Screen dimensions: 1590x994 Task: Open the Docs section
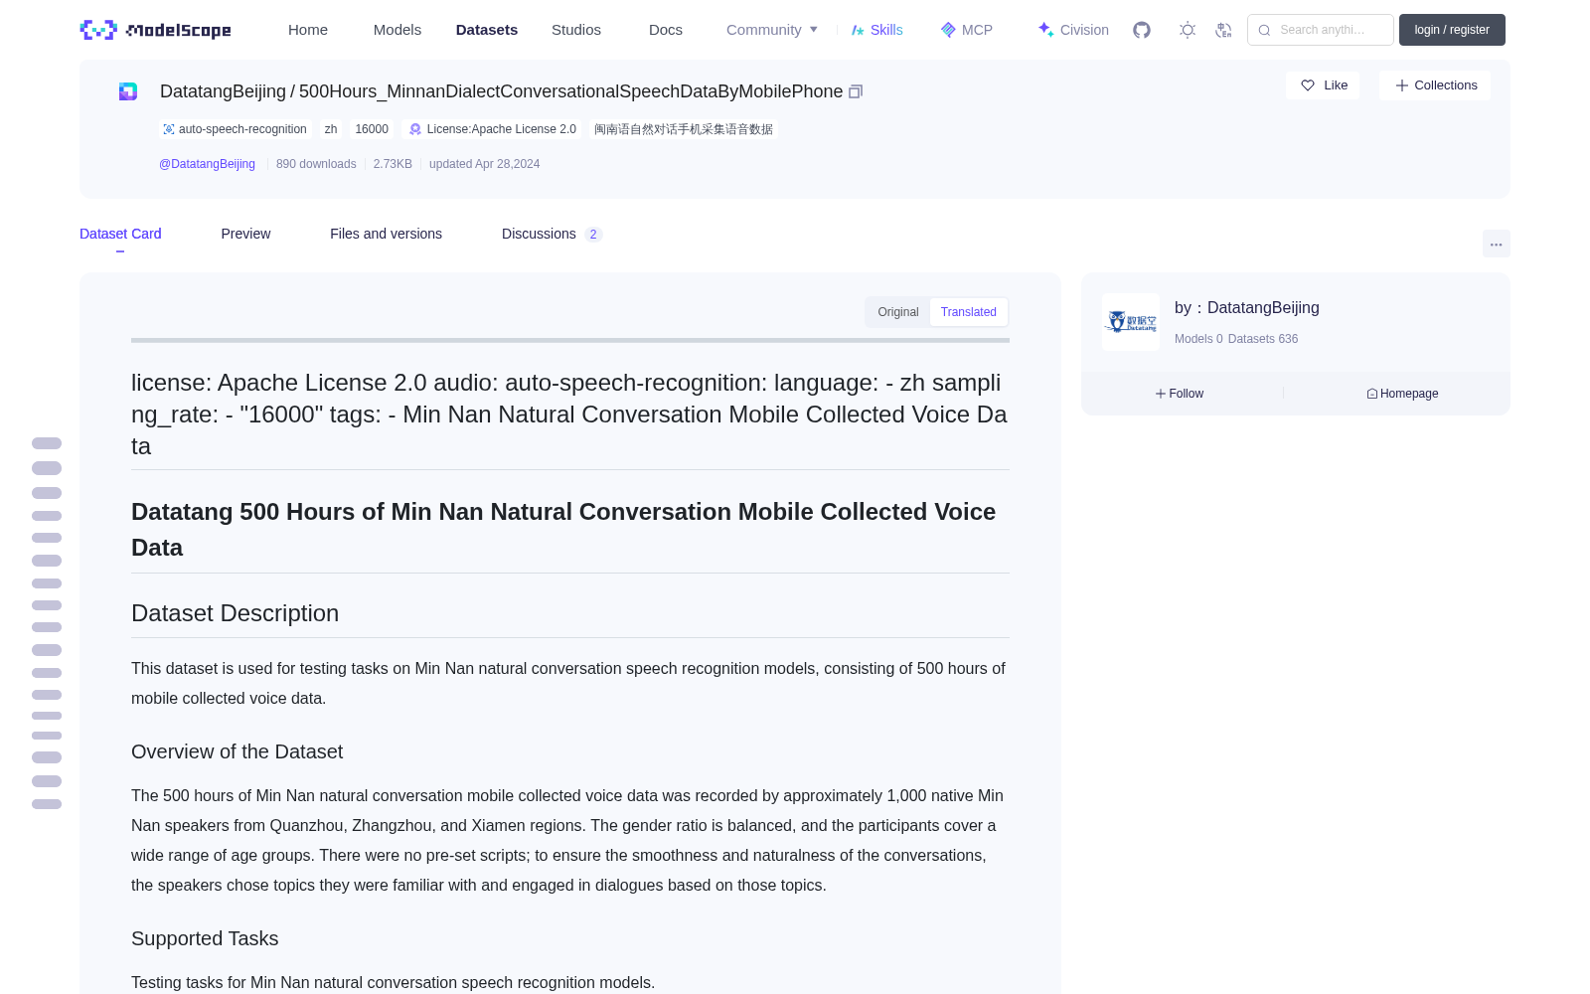click(666, 30)
